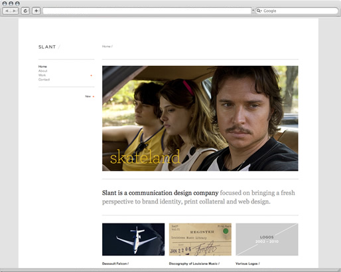Open the Contact navigation link

pyautogui.click(x=44, y=79)
